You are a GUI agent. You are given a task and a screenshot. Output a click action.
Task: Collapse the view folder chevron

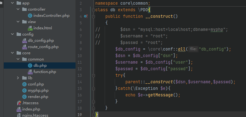pos(18,22)
